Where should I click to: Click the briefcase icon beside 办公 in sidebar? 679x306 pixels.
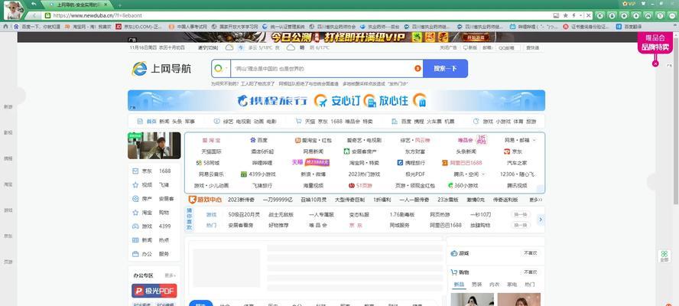(x=135, y=253)
